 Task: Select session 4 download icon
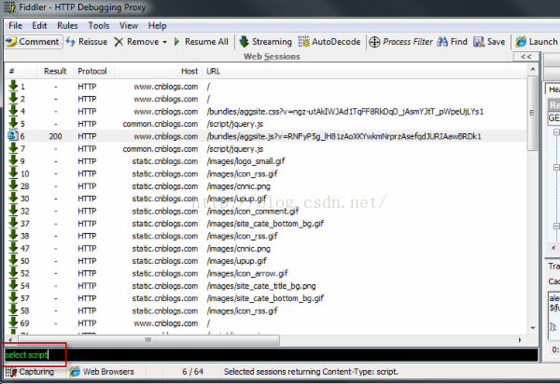click(x=13, y=111)
